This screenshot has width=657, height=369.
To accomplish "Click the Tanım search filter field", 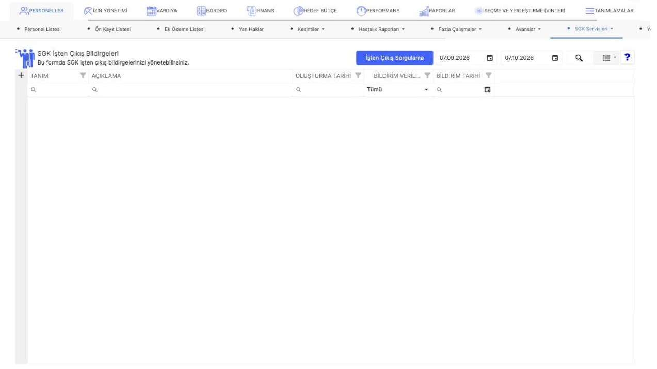I will (x=58, y=89).
